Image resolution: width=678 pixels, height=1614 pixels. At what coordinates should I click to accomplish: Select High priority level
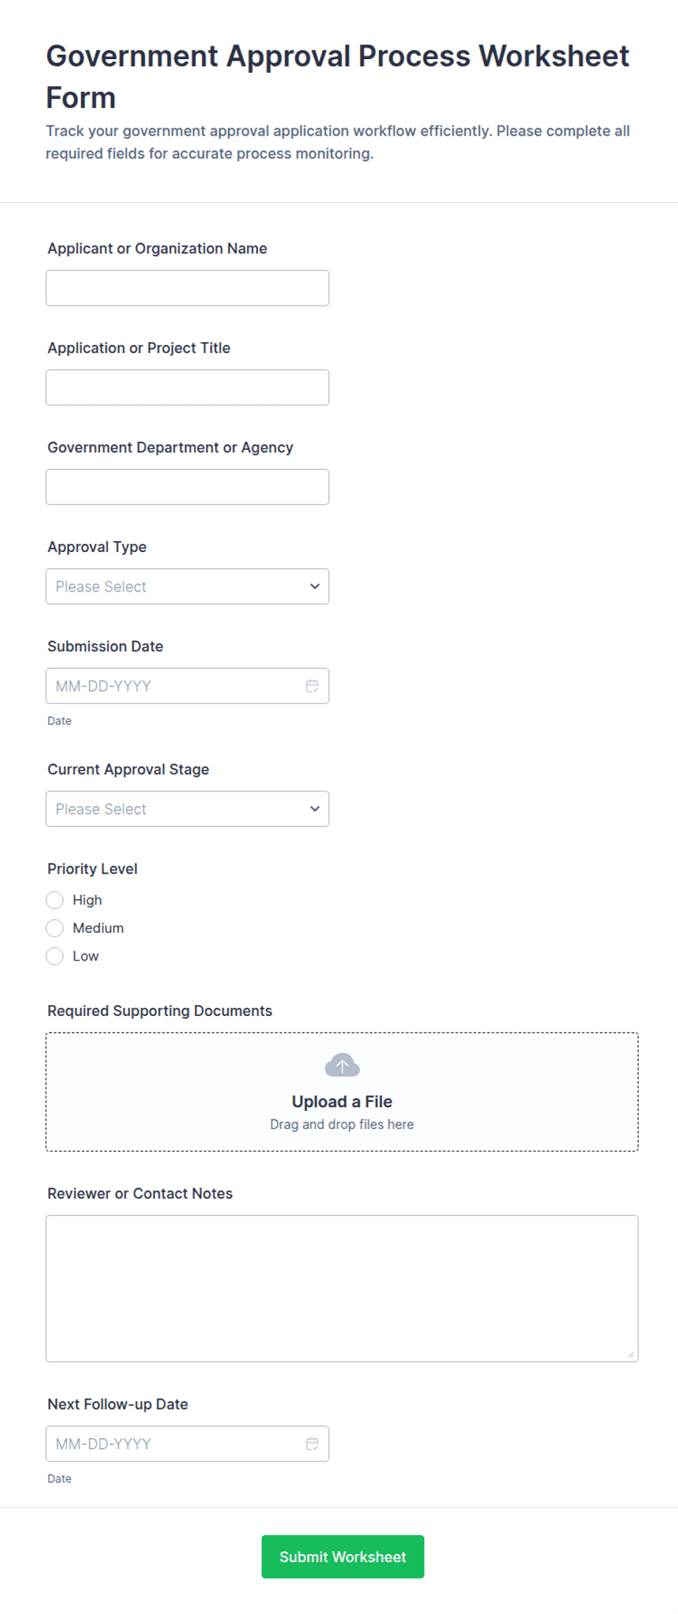[55, 900]
